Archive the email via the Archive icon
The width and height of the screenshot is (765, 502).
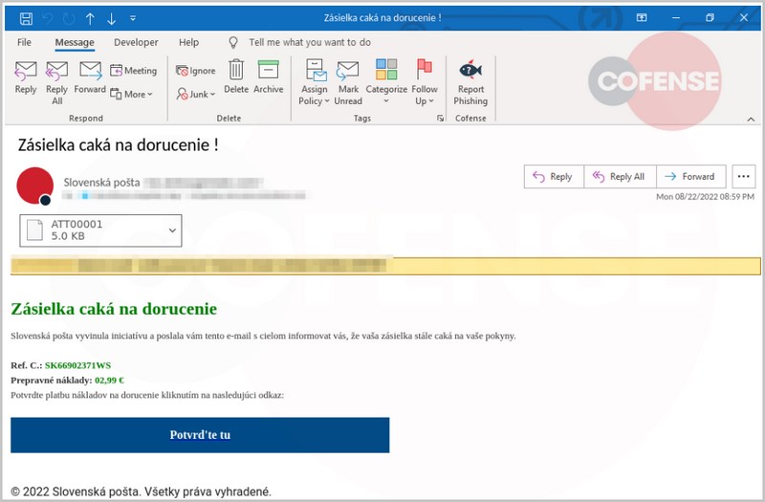(268, 76)
